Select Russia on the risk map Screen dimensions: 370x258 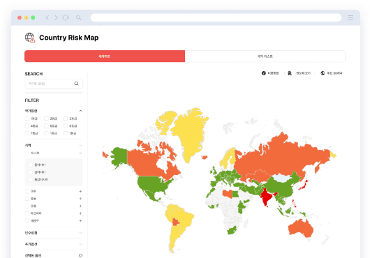click(283, 157)
